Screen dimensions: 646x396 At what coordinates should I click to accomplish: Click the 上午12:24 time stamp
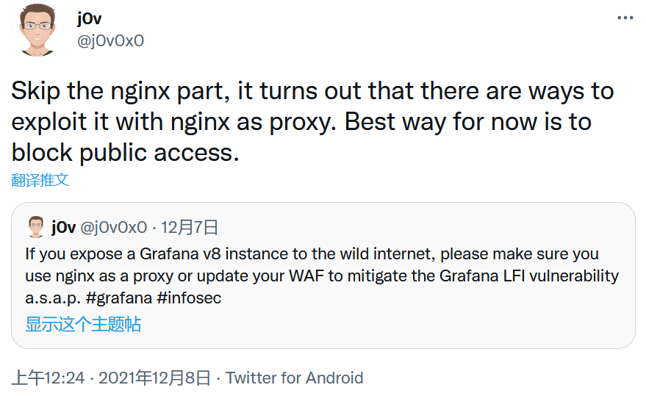click(49, 378)
